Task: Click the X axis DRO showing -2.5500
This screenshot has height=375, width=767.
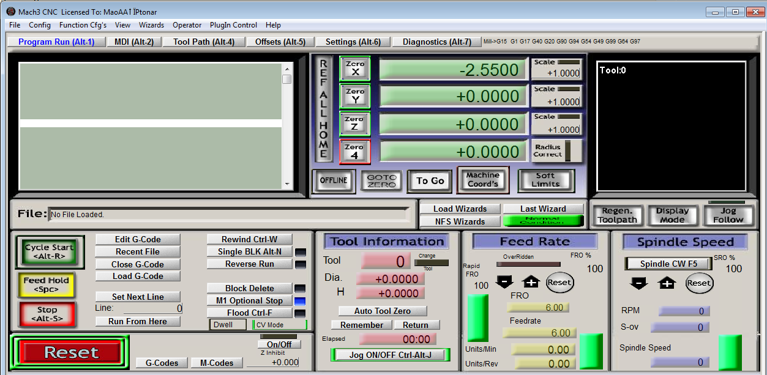Action: tap(452, 69)
